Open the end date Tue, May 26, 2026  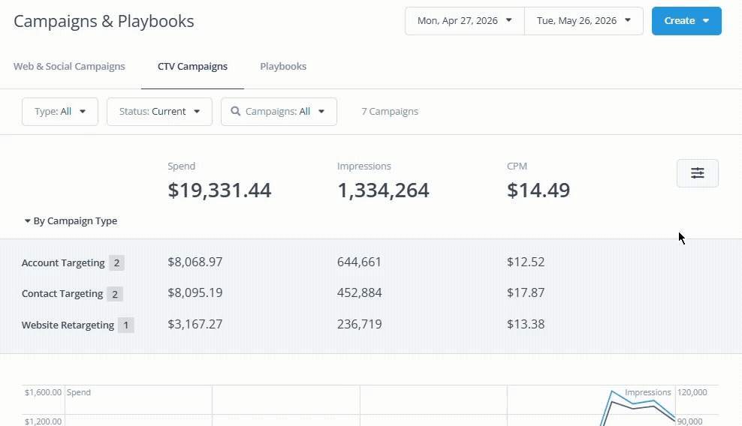coord(584,21)
